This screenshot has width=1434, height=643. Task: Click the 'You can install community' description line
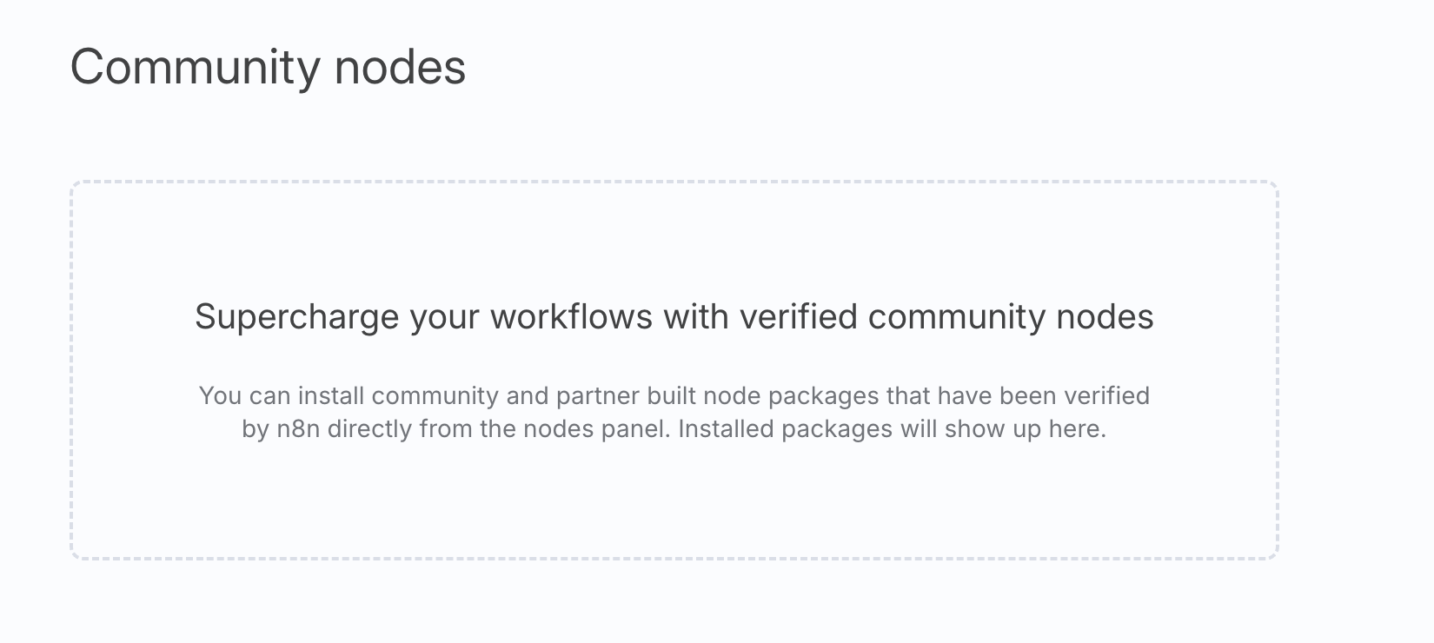(x=674, y=396)
